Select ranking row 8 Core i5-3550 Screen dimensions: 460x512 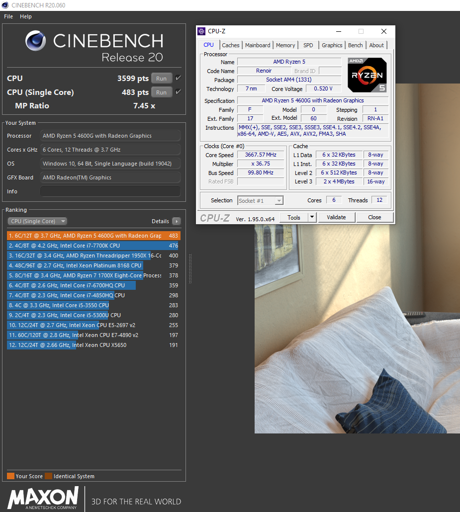coord(93,305)
